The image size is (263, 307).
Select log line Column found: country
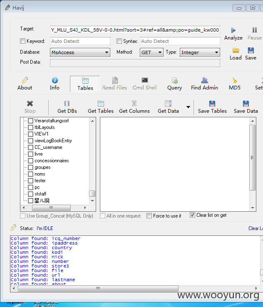click(41, 248)
